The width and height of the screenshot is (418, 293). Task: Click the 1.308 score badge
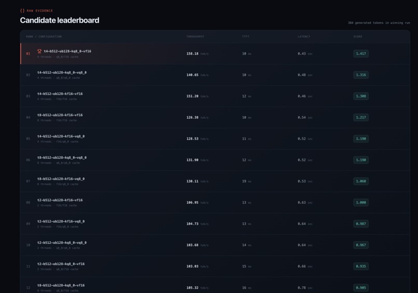click(361, 96)
